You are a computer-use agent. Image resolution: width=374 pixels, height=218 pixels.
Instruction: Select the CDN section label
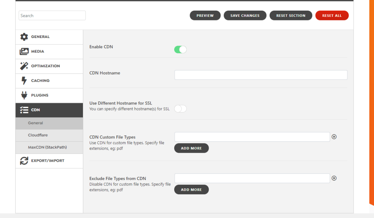[35, 110]
